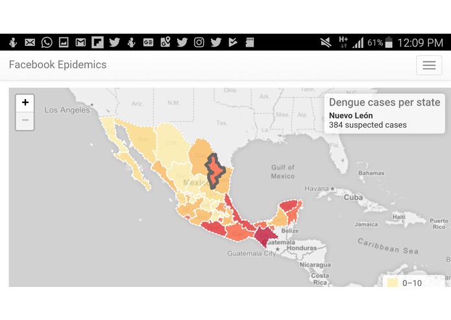
Task: Click the "Nicaragua" map label
Action: click(x=315, y=264)
